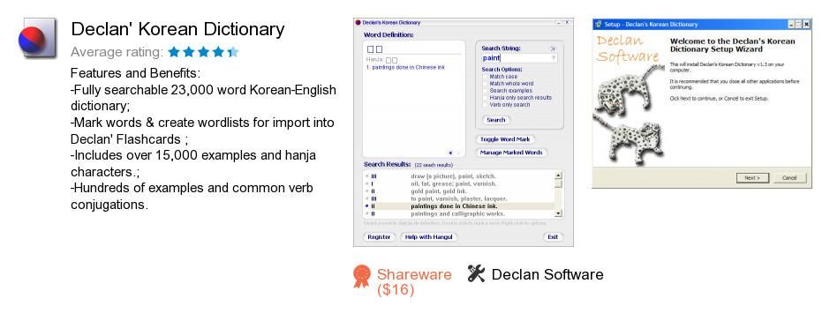The height and width of the screenshot is (321, 830).
Task: Click the red-blue icon in dictionary window title bar
Action: [x=358, y=23]
